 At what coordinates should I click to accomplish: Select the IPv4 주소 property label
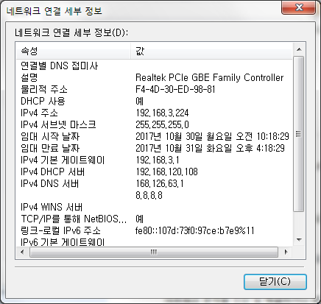tap(39, 113)
